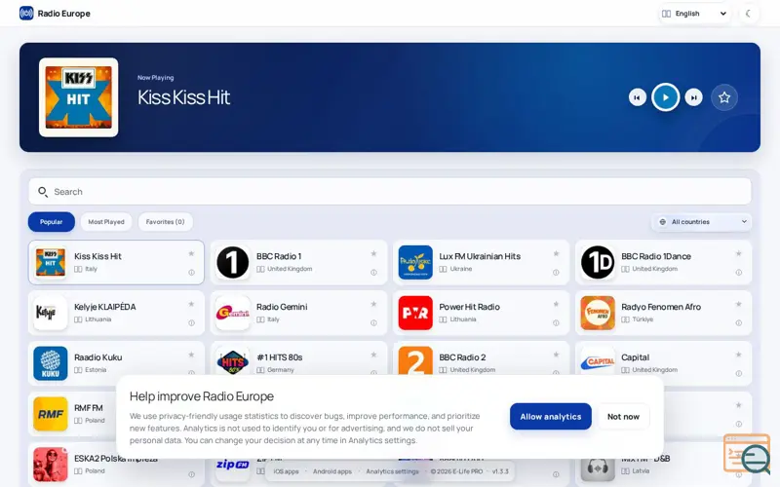Dismiss the prompt with Not now

[x=623, y=417]
